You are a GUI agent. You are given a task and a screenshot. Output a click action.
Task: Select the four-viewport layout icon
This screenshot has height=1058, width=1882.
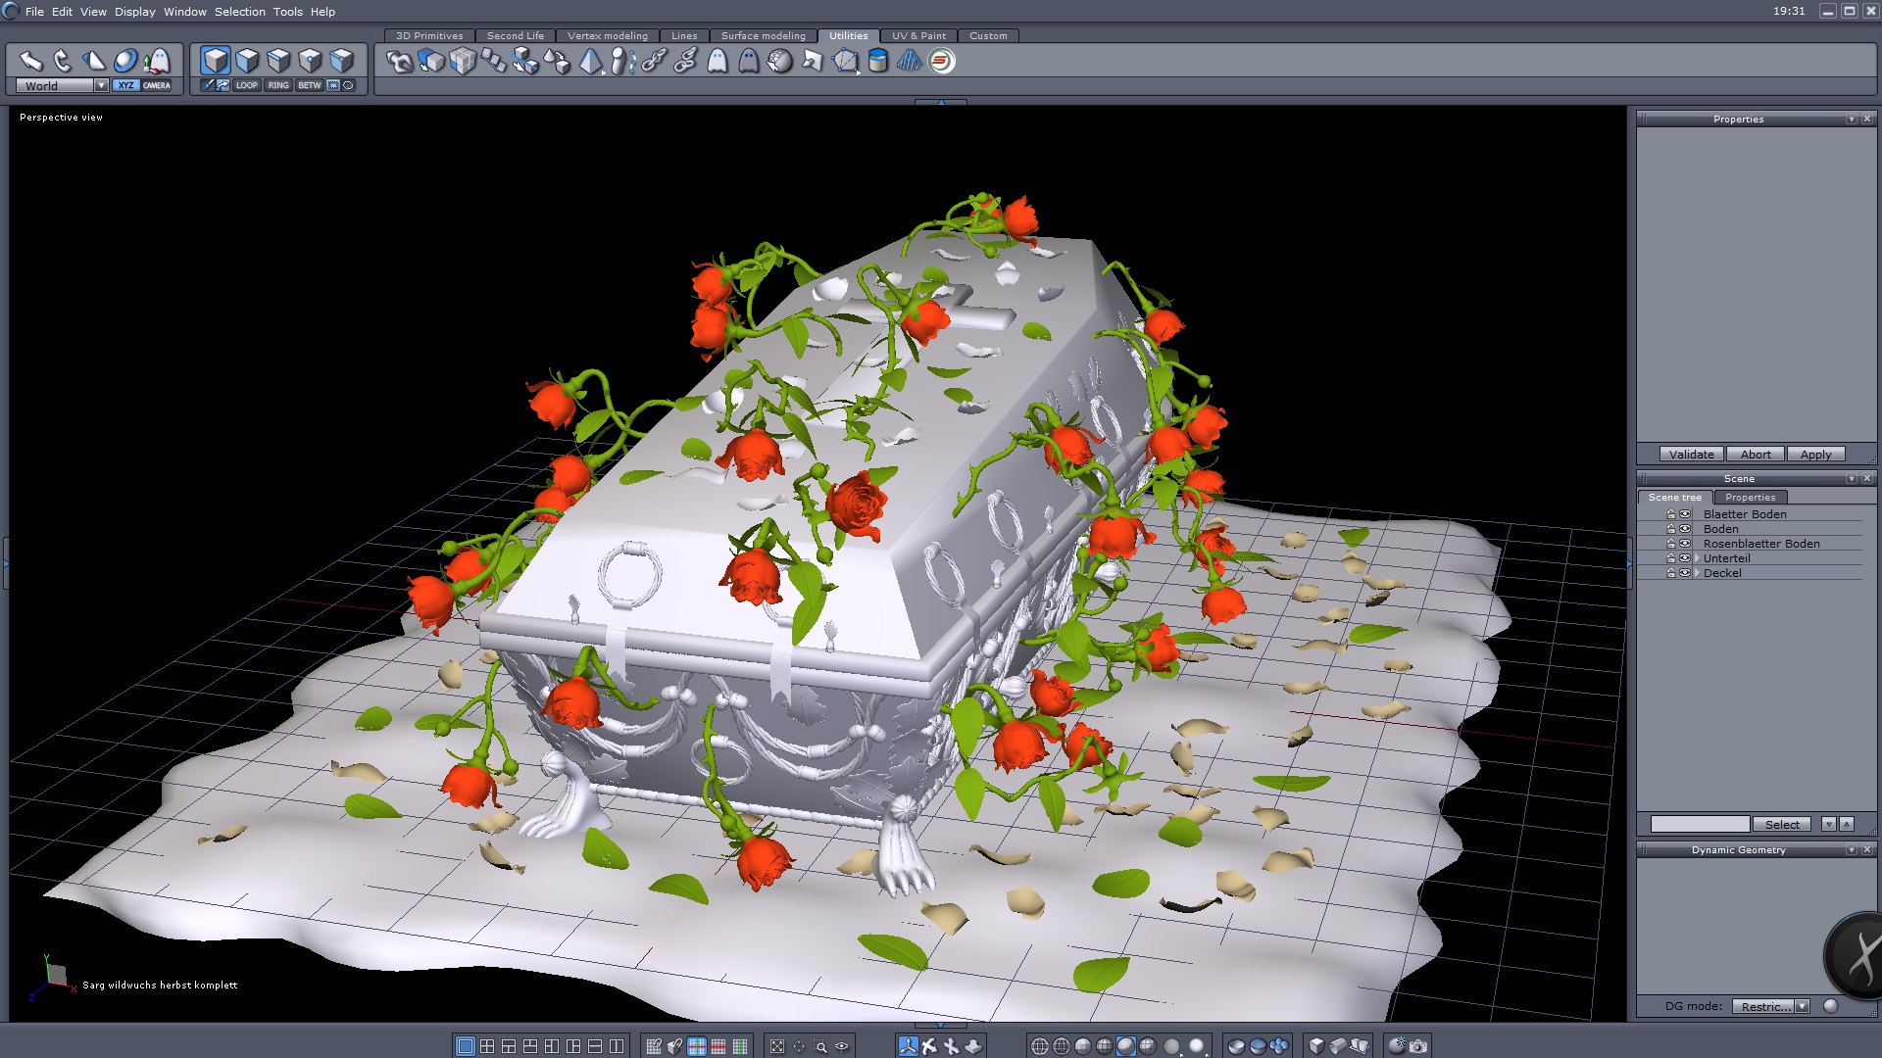click(487, 1046)
